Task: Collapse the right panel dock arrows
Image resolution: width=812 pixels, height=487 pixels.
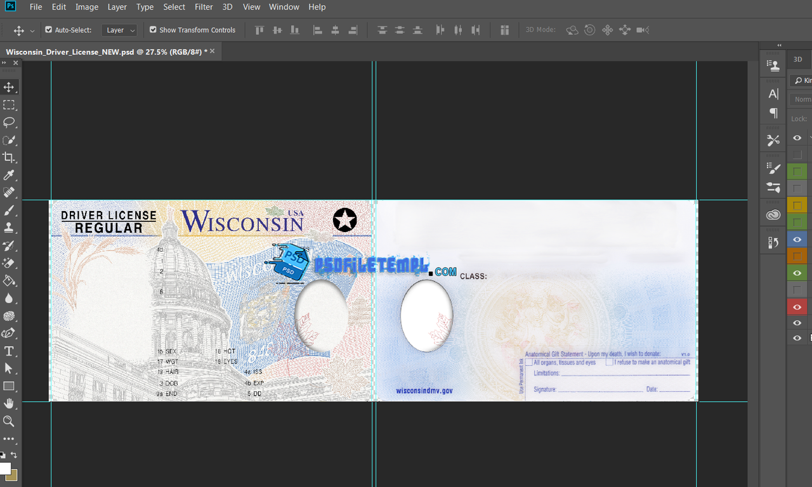Action: click(779, 45)
